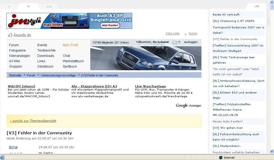Click the Google-Anzeigen label
Screen dimensions: 274x160
[188, 106]
